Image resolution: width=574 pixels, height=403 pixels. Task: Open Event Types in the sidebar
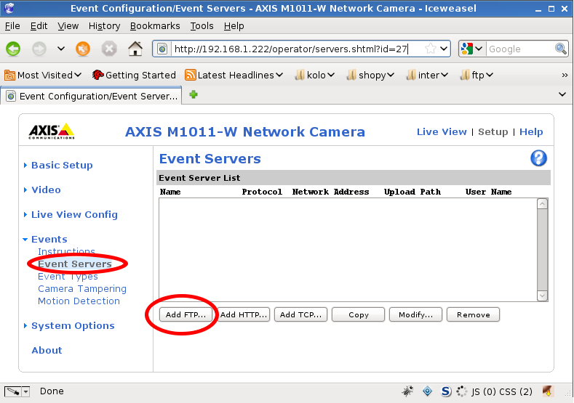pos(68,277)
